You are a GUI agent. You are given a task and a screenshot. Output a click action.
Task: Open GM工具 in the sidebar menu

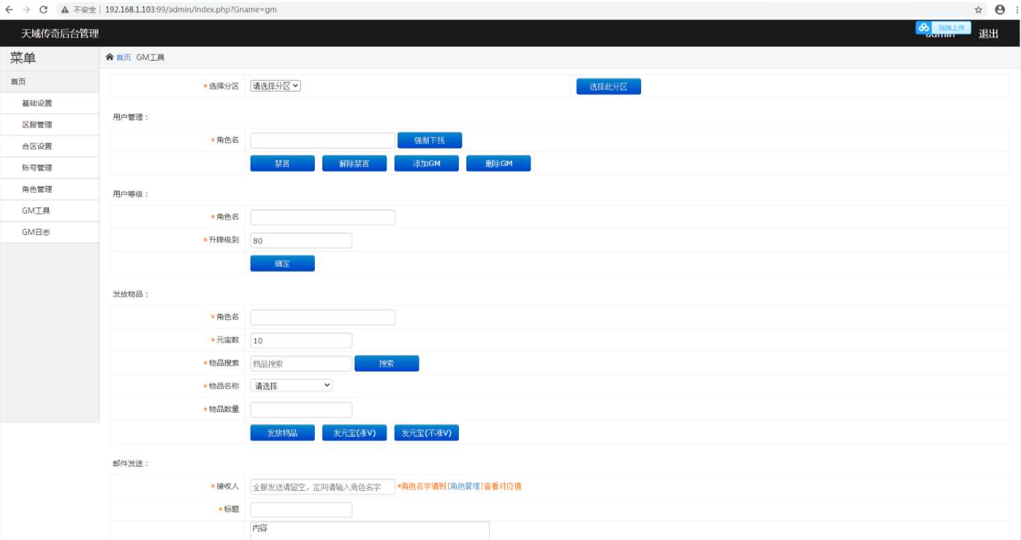(x=36, y=210)
